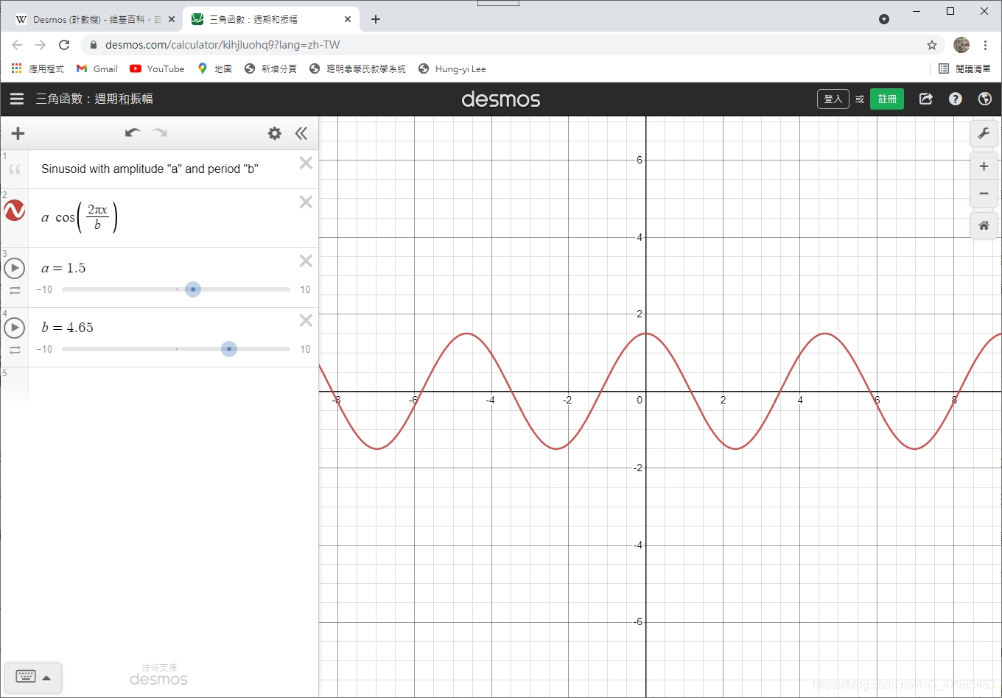The width and height of the screenshot is (1002, 698).
Task: Open the share graph icon
Action: [x=925, y=99]
